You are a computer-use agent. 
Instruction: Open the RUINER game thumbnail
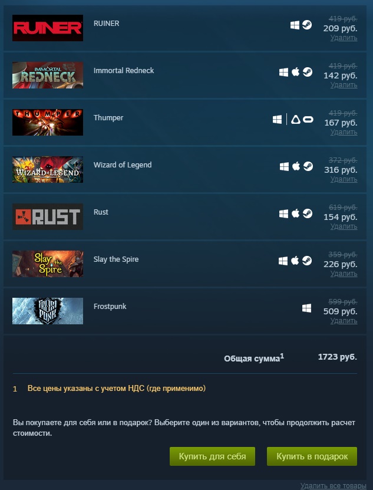click(48, 28)
